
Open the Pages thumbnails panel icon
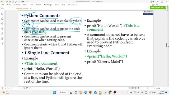[x=2, y=19]
